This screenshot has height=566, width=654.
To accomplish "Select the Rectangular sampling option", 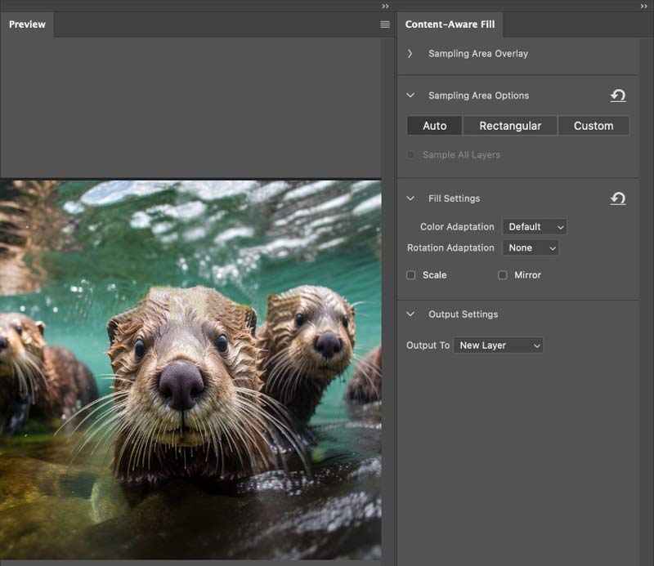I will (510, 126).
